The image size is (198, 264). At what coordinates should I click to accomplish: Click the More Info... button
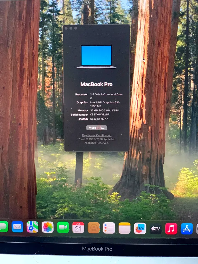pyautogui.click(x=97, y=128)
